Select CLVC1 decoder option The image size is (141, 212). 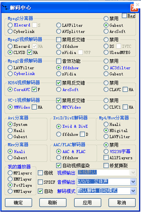coord(106,107)
